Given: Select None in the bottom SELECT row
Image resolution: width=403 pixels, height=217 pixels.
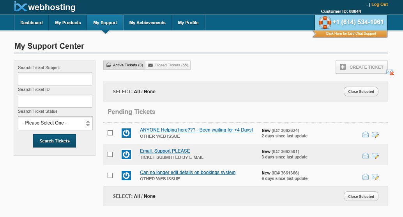Looking at the screenshot, I should coord(150,196).
